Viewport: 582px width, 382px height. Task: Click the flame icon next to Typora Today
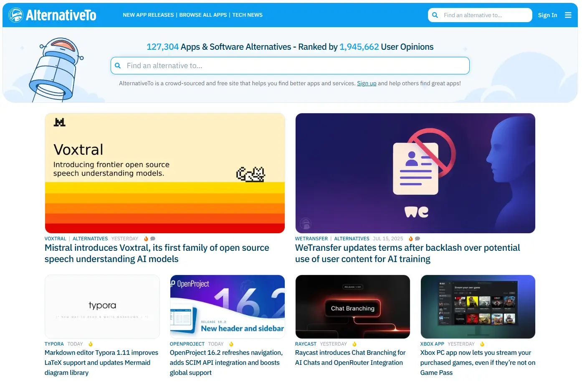[x=91, y=344]
